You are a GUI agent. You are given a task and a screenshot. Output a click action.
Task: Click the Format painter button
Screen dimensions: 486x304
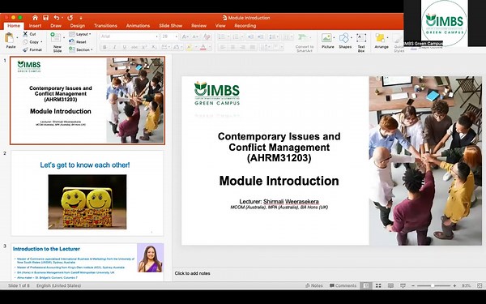pos(32,49)
